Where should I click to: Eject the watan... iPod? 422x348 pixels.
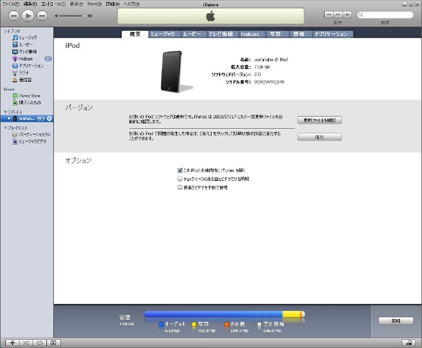pyautogui.click(x=49, y=118)
